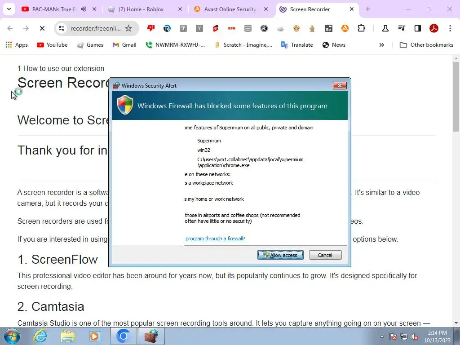Screen dimensions: 460x345
Task: Open the network tray icon
Action: tap(404, 336)
